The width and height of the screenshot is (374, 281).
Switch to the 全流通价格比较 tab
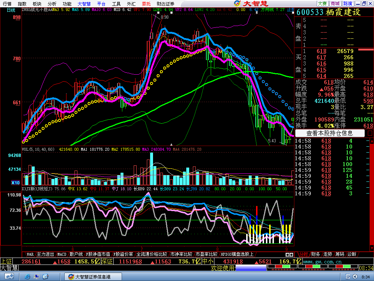[152, 254]
